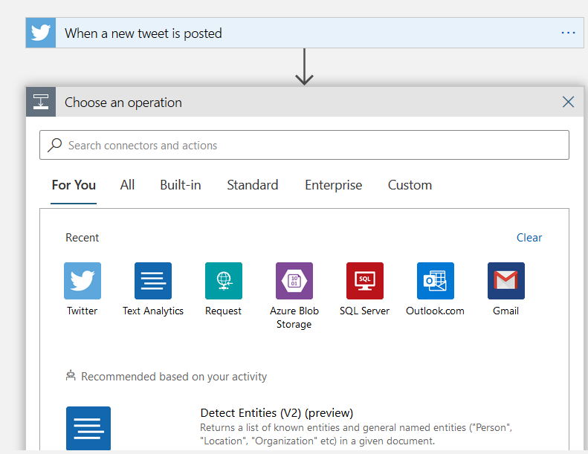588x454 pixels.
Task: Click the Detect Entities action icon
Action: tap(88, 428)
